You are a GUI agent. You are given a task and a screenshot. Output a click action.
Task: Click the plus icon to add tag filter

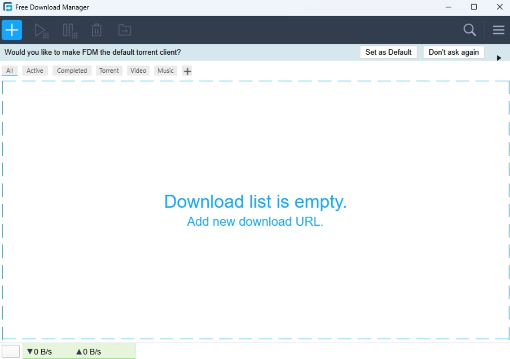188,71
